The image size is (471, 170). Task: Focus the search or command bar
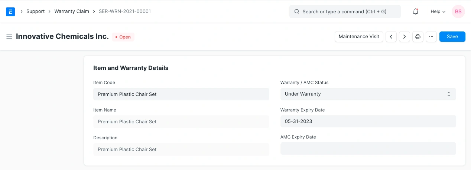point(345,11)
